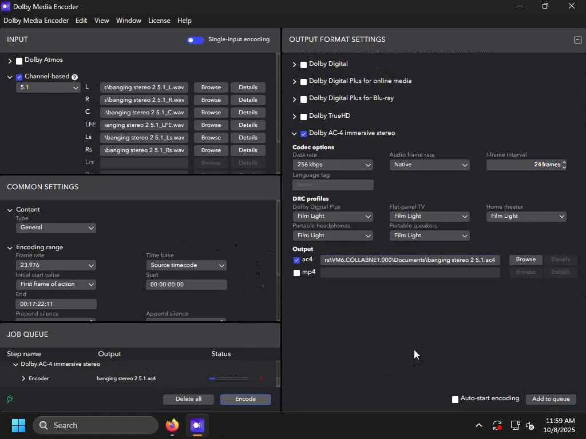Click Delete all in Job Queue
Viewport: 586px width, 439px height.
tap(188, 399)
